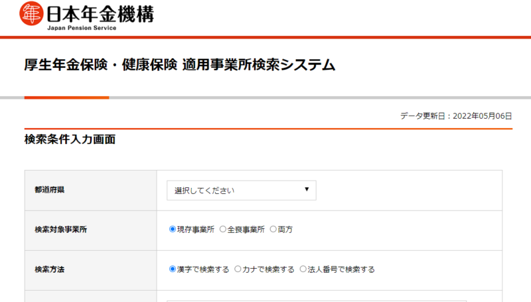Click the 都道府県 row label
The width and height of the screenshot is (531, 302).
[50, 190]
